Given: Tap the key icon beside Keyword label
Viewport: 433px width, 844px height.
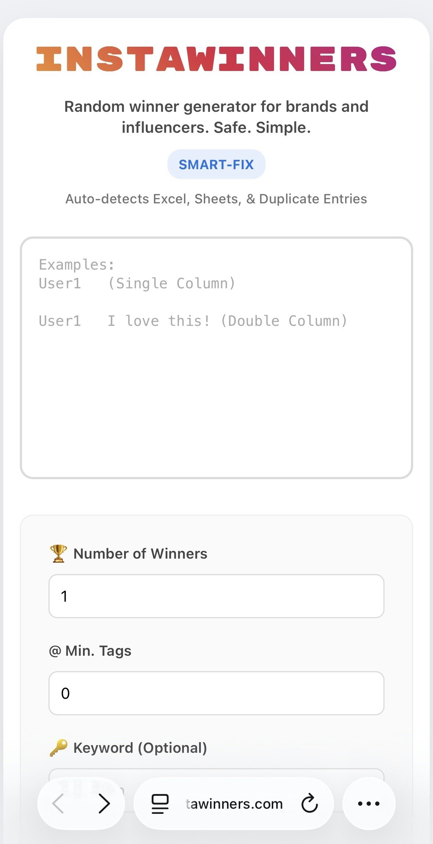Looking at the screenshot, I should (58, 748).
